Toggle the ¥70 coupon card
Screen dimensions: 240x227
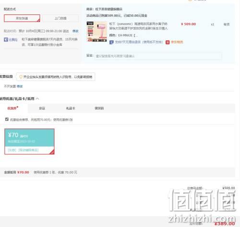click(29, 141)
